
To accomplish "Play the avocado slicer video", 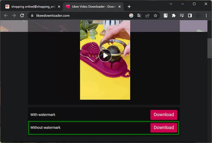I will 105,55.
